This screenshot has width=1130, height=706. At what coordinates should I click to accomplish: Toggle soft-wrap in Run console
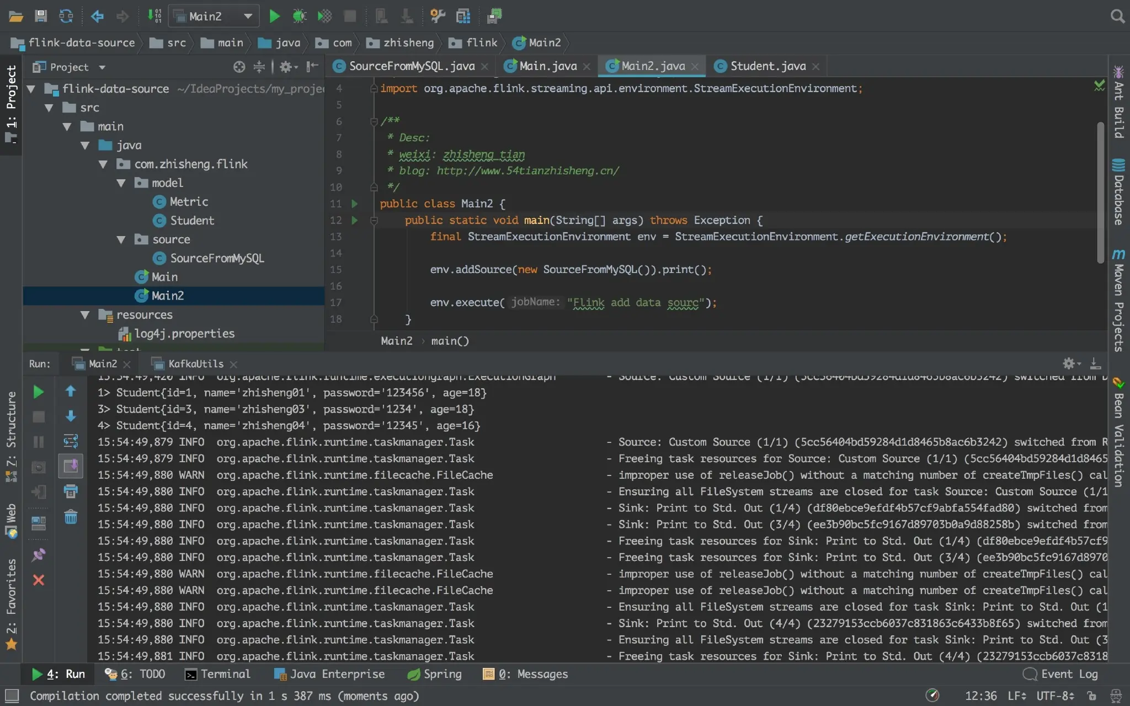point(71,441)
